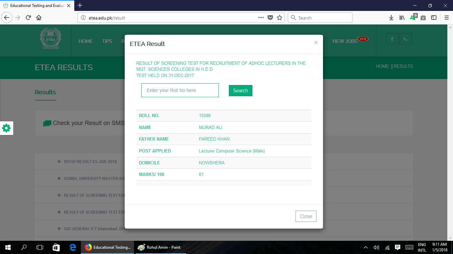The image size is (453, 254).
Task: Open NEW JOBS menu item
Action: [345, 41]
